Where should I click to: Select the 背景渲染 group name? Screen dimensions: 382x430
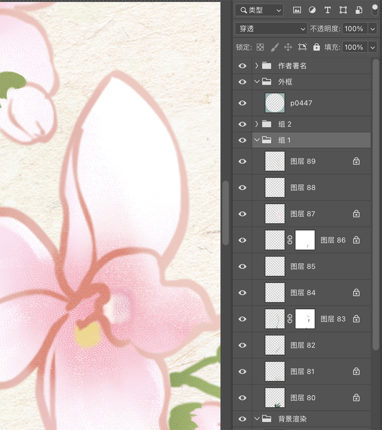pos(292,419)
